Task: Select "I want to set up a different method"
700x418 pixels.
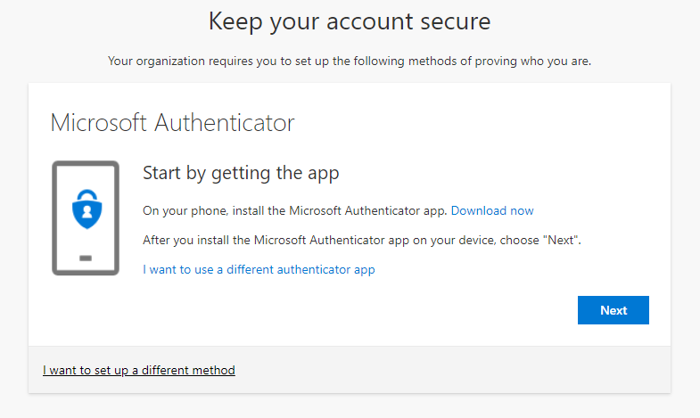Action: [139, 370]
